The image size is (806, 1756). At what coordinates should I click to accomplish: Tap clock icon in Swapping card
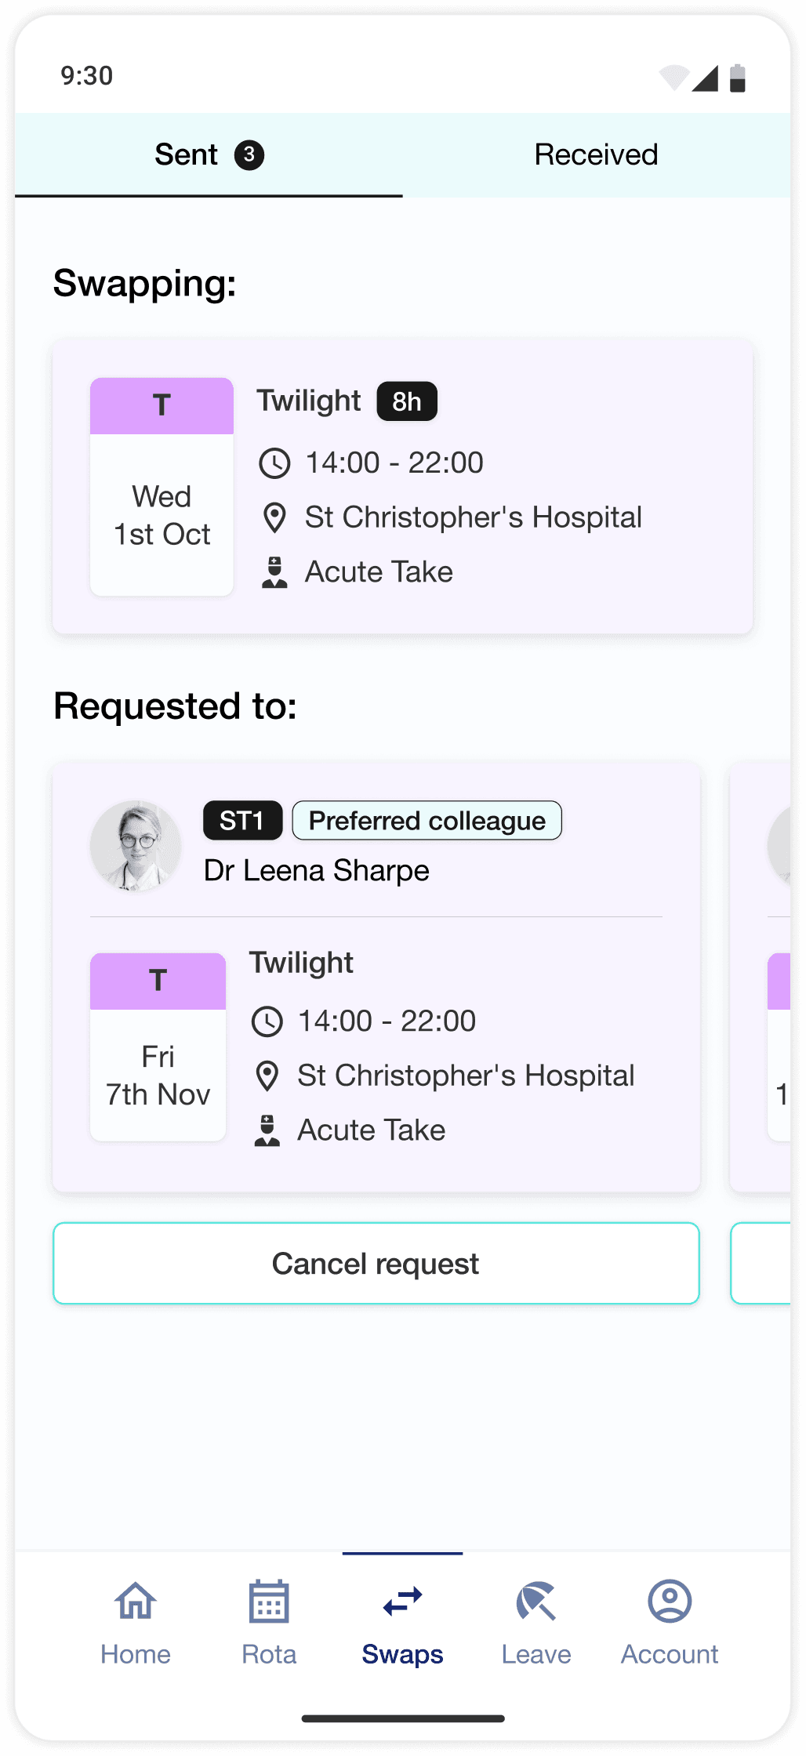tap(274, 463)
